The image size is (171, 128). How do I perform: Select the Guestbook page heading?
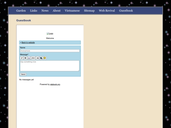point(23,20)
